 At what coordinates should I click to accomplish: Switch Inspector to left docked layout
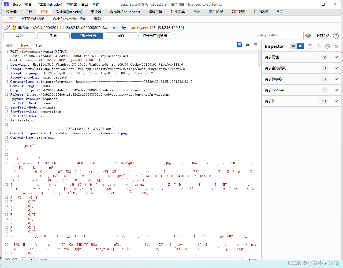(x=294, y=46)
